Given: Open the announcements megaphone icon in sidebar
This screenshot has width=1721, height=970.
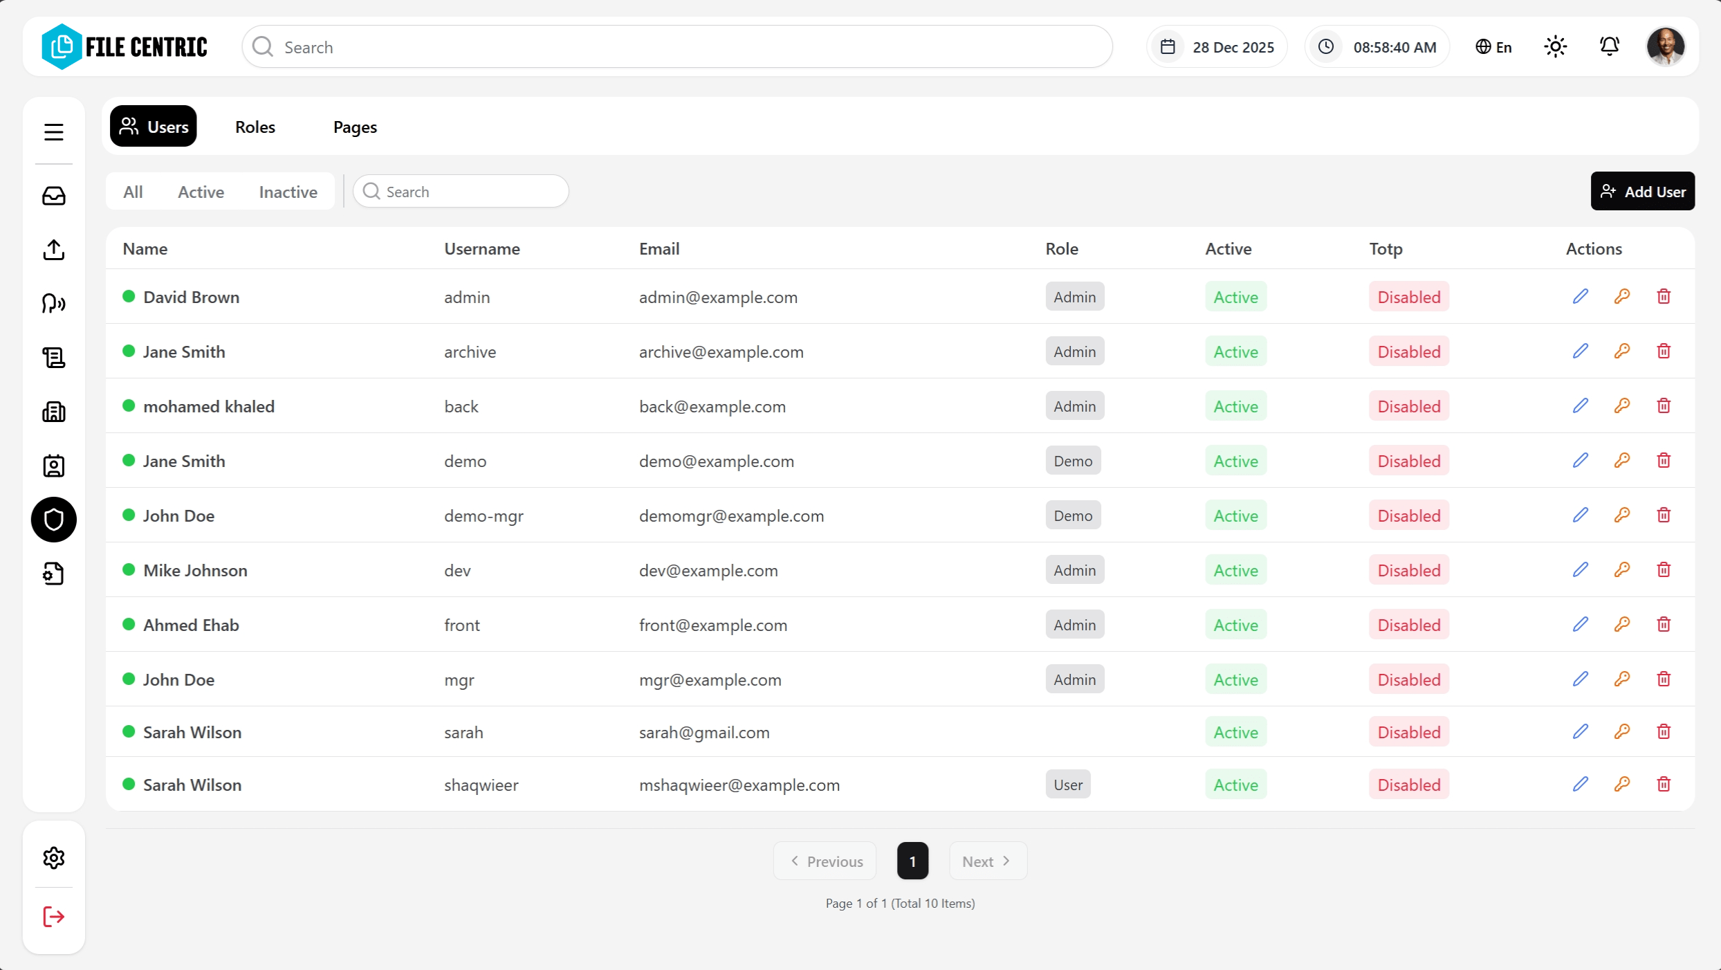Looking at the screenshot, I should click(x=53, y=304).
